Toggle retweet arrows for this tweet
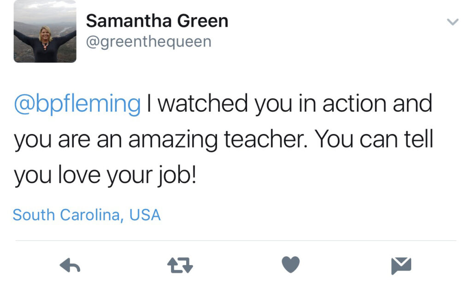 (180, 265)
